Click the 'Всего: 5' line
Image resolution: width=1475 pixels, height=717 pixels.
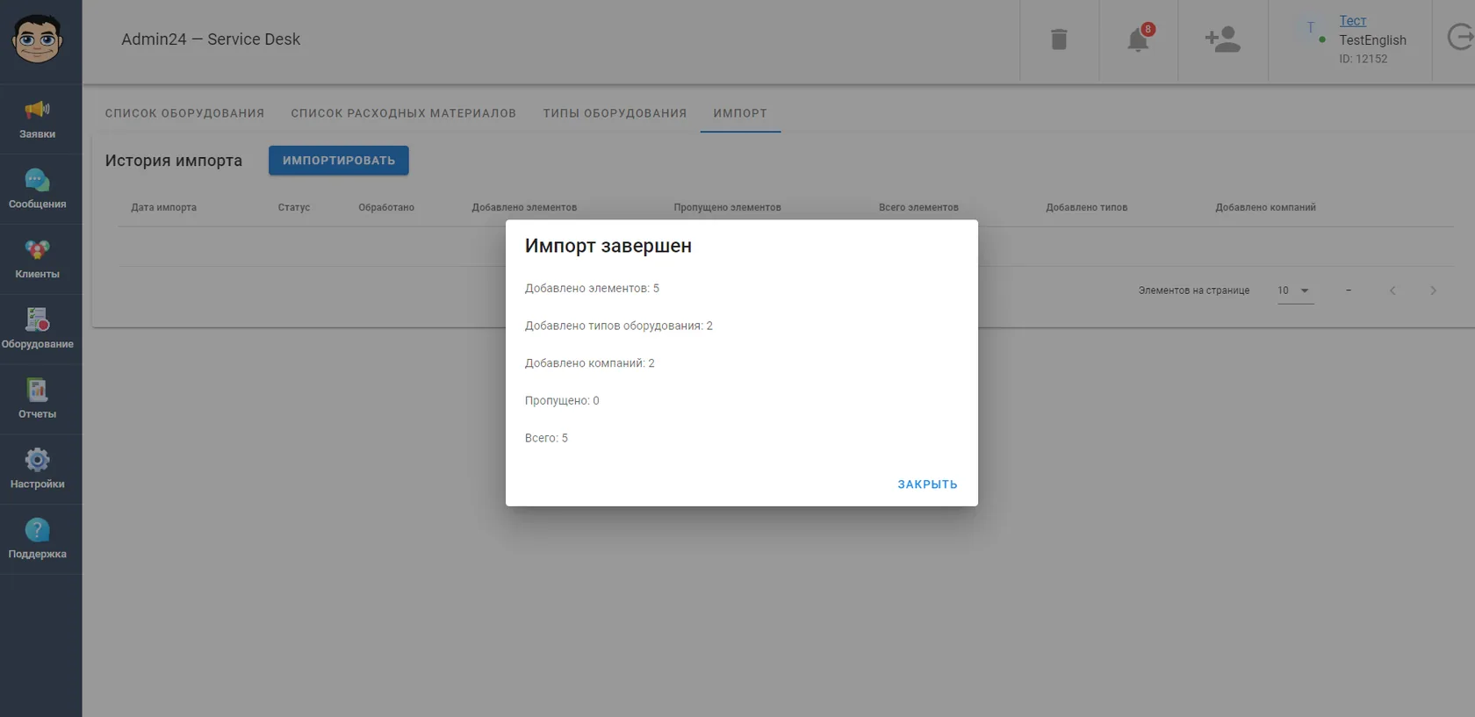pos(546,438)
